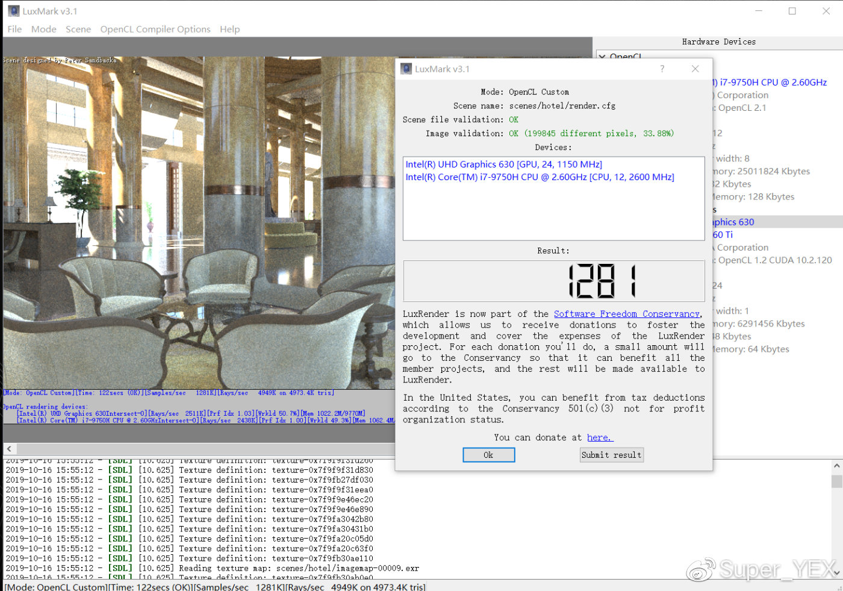This screenshot has width=843, height=591.
Task: Open the Mode menu
Action: click(x=44, y=29)
